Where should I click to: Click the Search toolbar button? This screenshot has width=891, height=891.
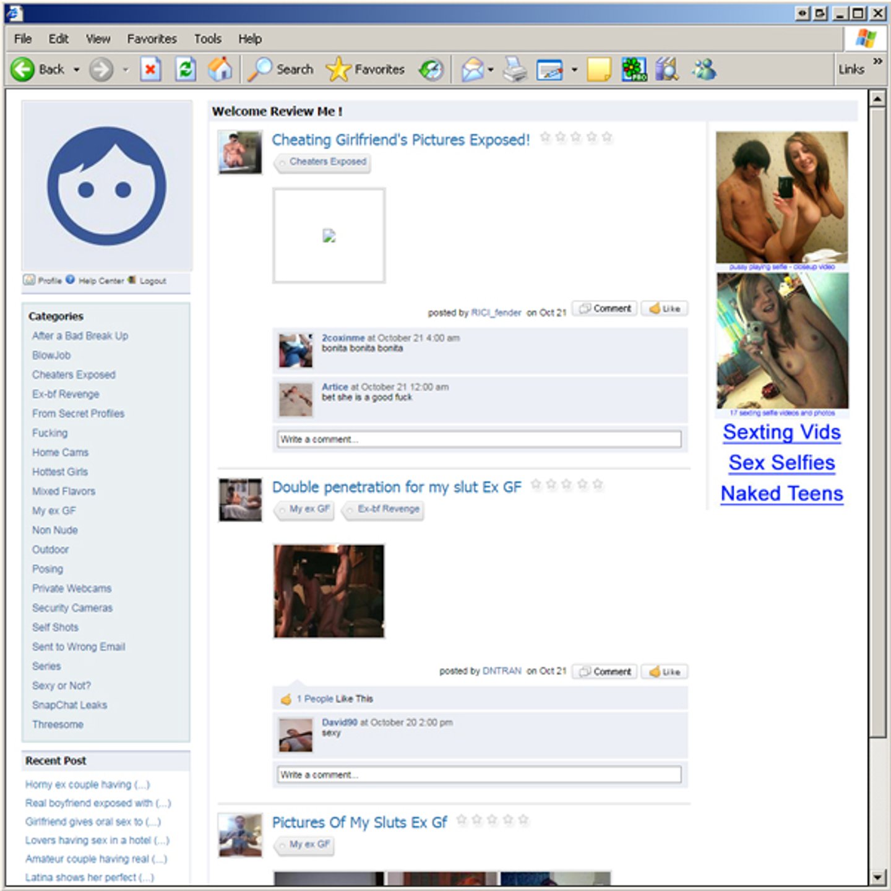[282, 69]
